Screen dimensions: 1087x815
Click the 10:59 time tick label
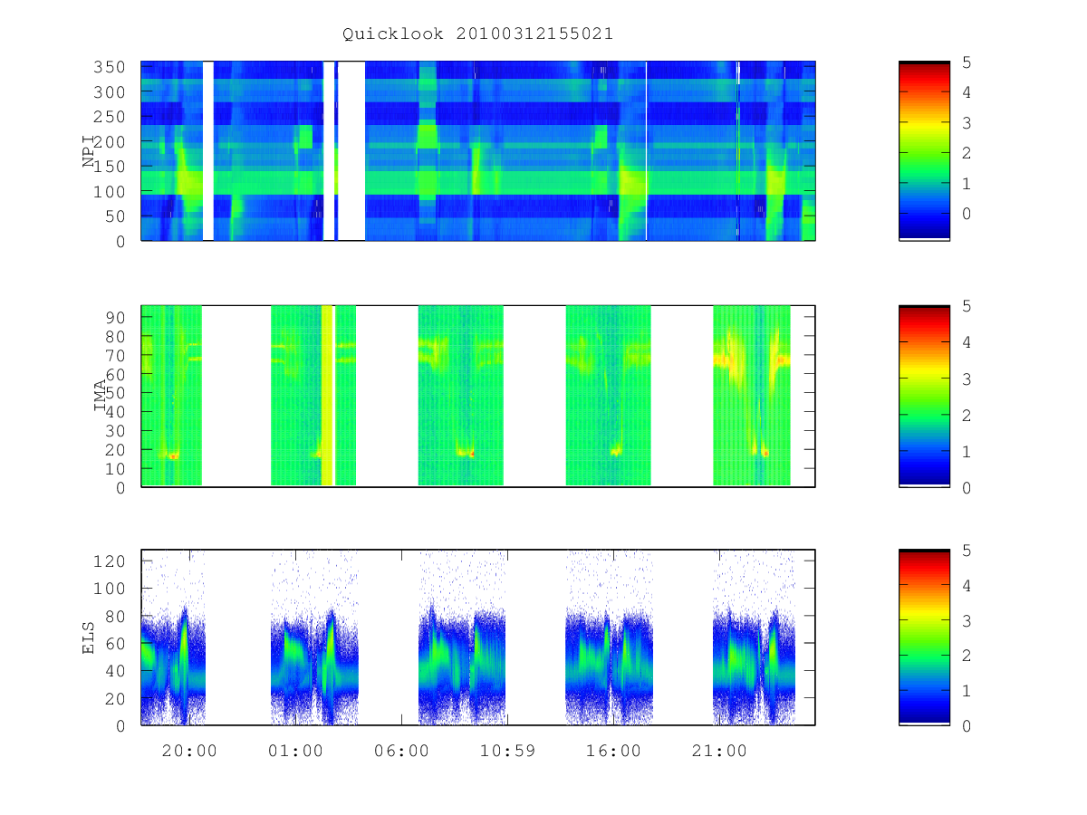(507, 751)
